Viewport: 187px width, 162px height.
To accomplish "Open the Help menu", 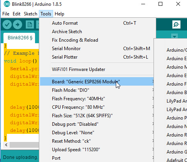I will coord(59,14).
